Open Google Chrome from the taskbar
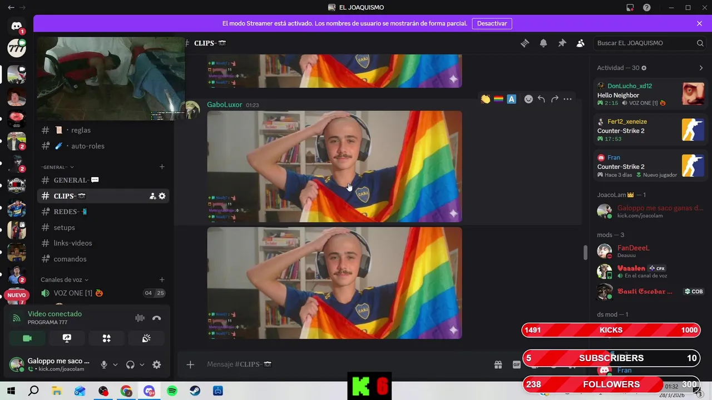This screenshot has width=712, height=400. pos(126,391)
